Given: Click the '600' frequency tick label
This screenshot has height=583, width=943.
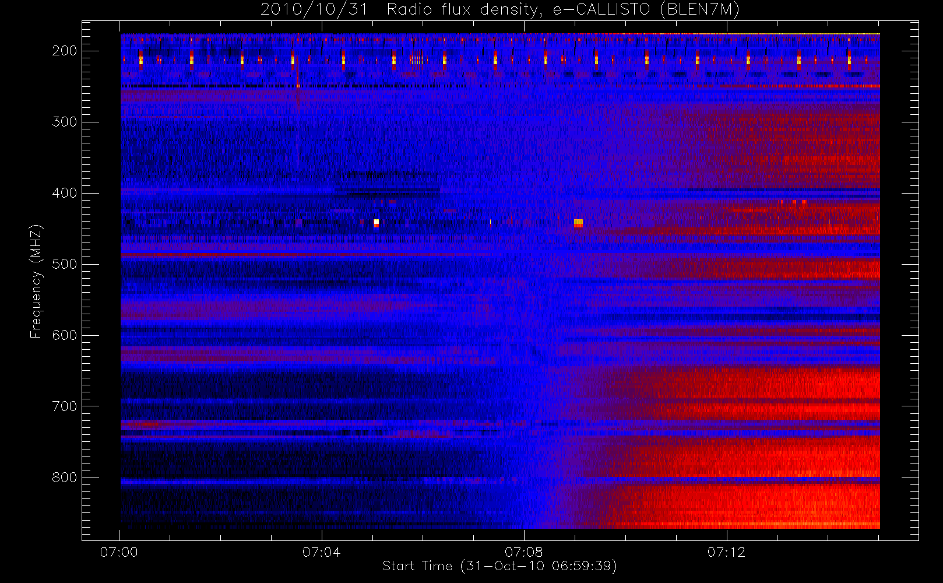Looking at the screenshot, I should [64, 335].
